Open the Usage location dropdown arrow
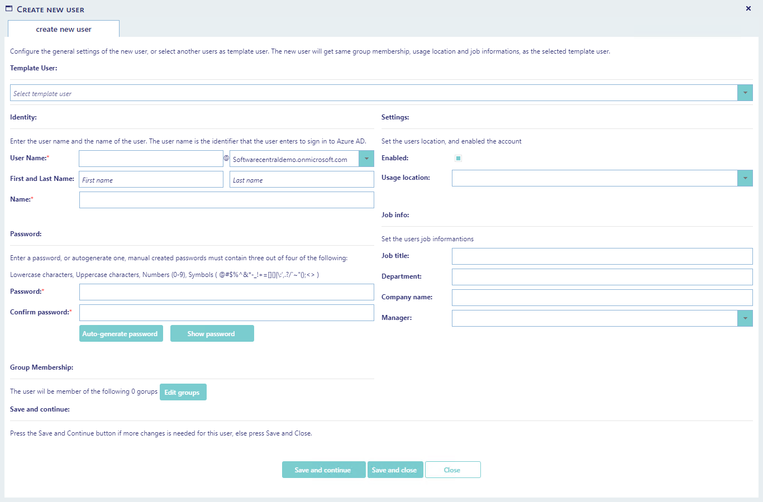The width and height of the screenshot is (763, 502). coord(745,178)
